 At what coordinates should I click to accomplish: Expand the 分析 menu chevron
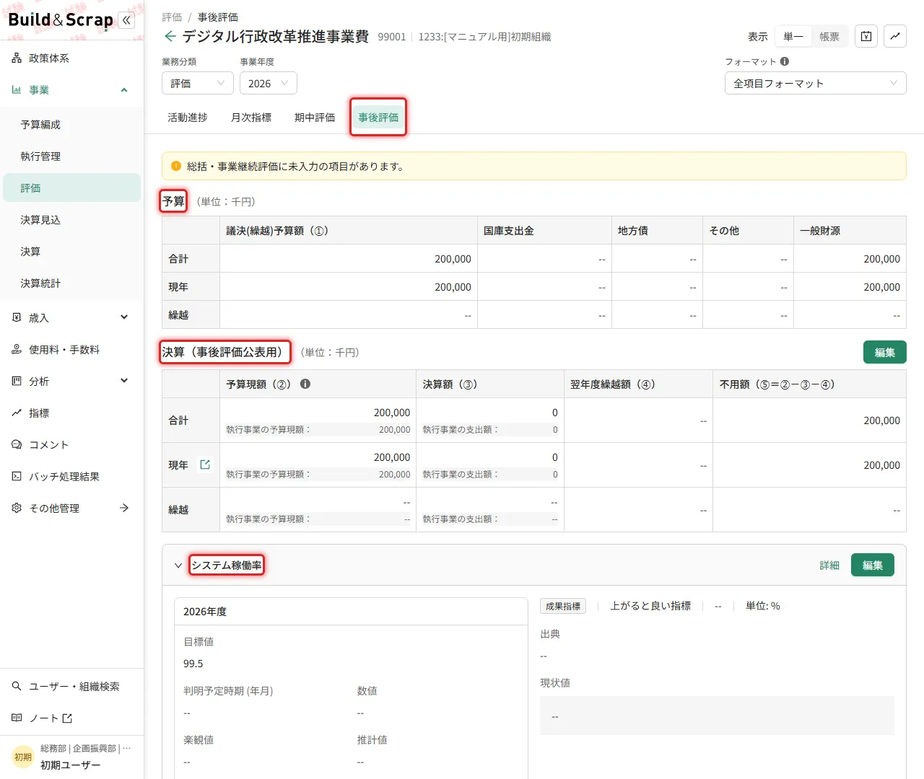coord(124,381)
